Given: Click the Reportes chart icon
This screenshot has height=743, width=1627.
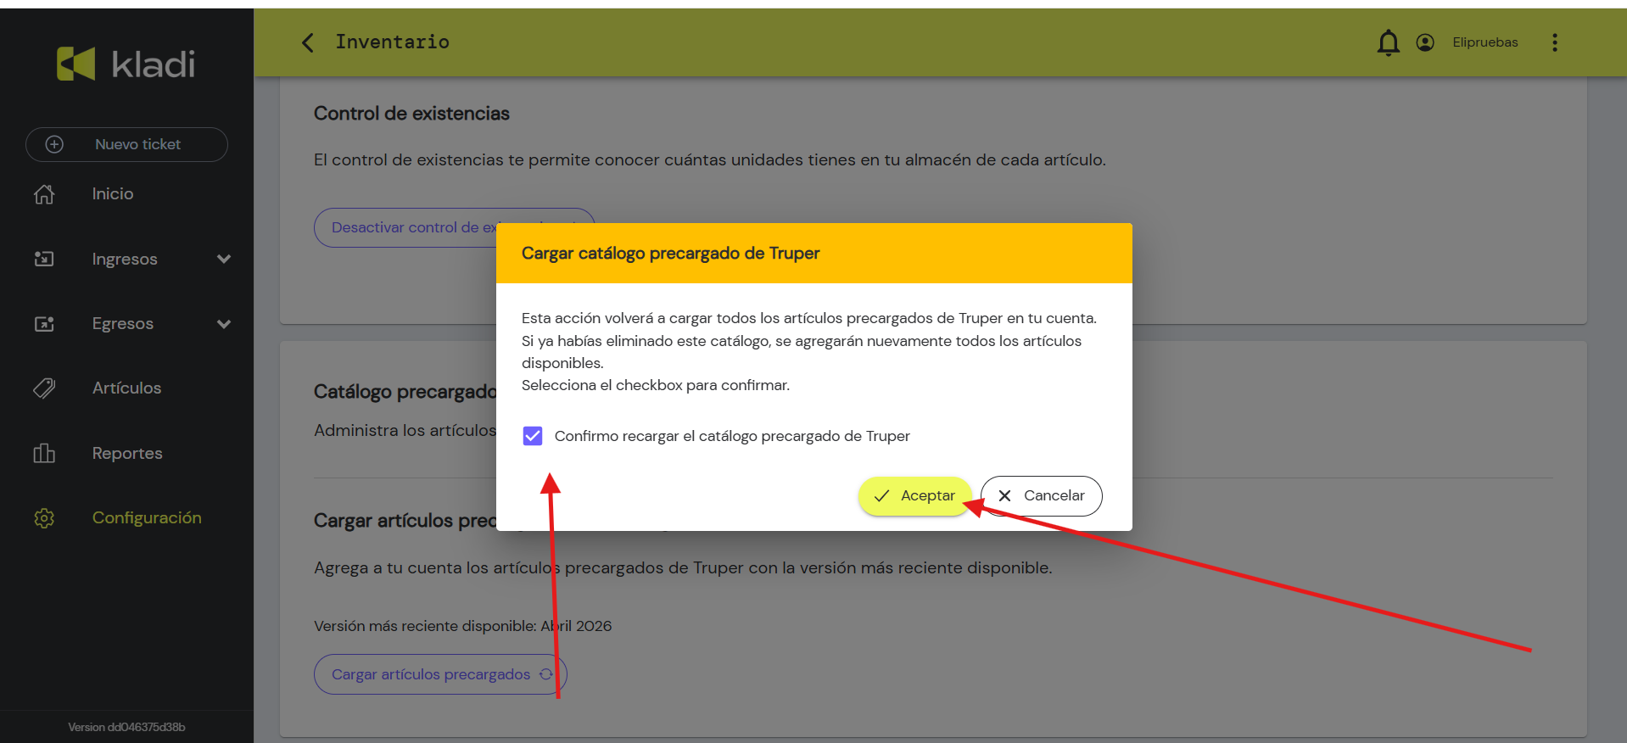Looking at the screenshot, I should [x=44, y=453].
